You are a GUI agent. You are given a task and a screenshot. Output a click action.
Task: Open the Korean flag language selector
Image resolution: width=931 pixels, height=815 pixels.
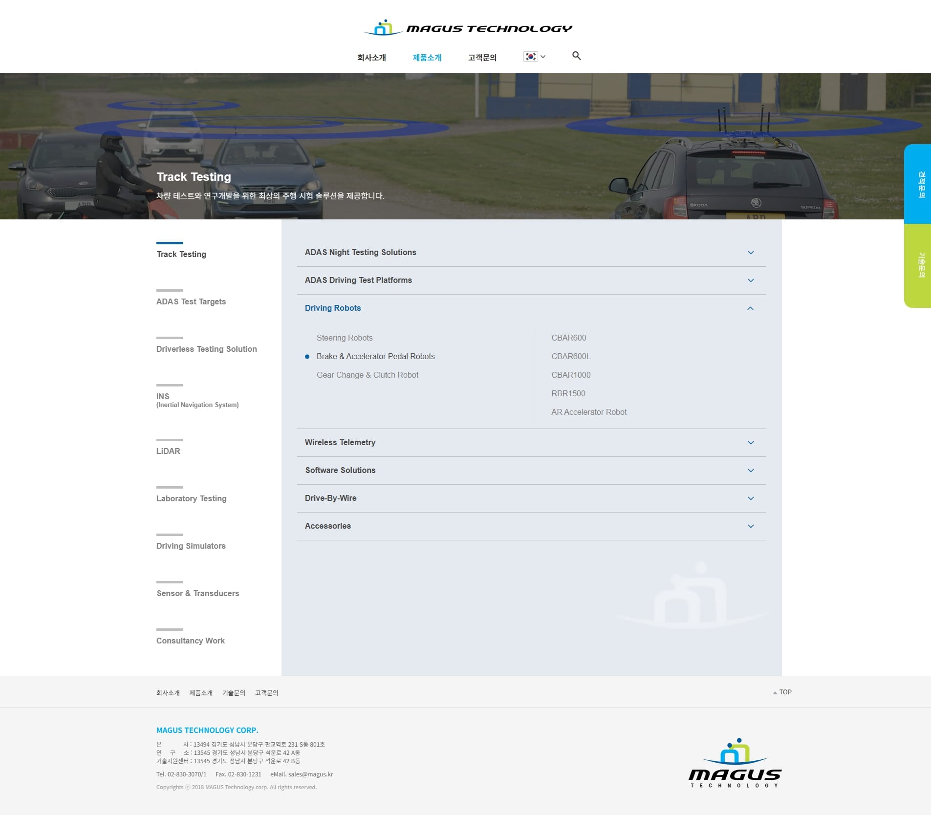[534, 57]
